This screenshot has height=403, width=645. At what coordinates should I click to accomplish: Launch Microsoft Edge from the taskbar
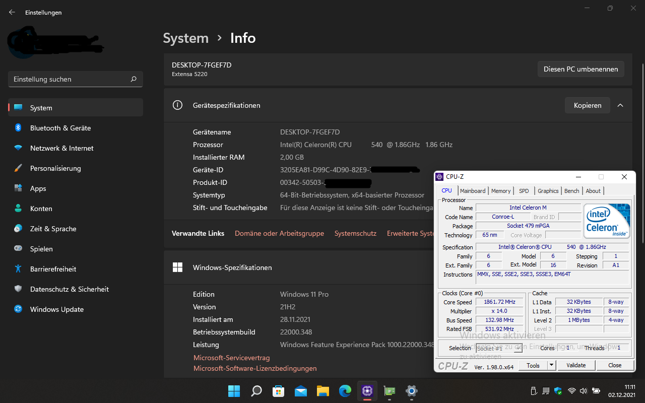click(x=345, y=391)
